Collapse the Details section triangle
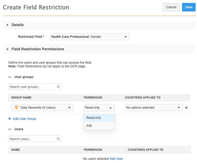Screen dimensions: 197x163 click(x=7, y=25)
